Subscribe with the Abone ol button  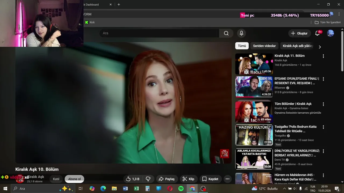[74, 179]
